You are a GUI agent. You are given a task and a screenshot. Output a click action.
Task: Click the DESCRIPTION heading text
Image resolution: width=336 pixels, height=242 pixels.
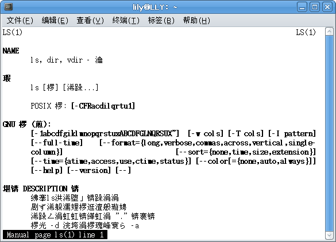coord(45,189)
